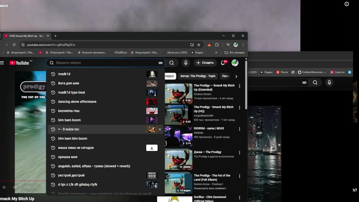This screenshot has width=359, height=202.
Task: Open the YouTube hamburger guide menu
Action: point(2,63)
